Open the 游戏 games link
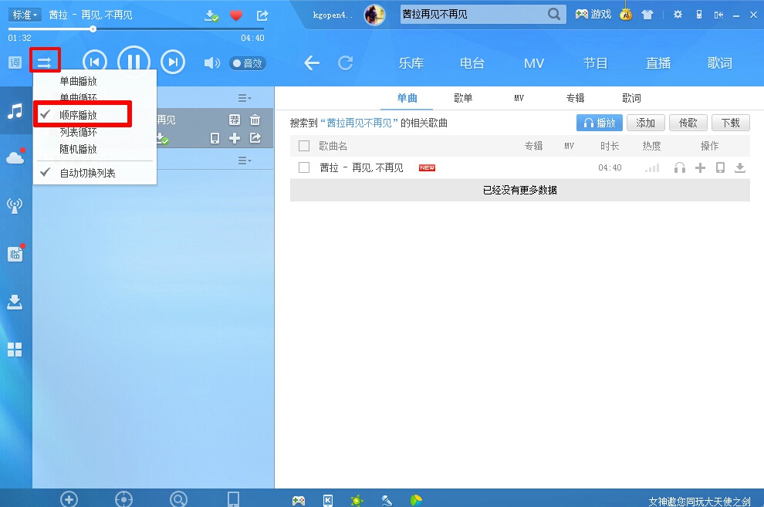This screenshot has height=507, width=764. click(593, 15)
